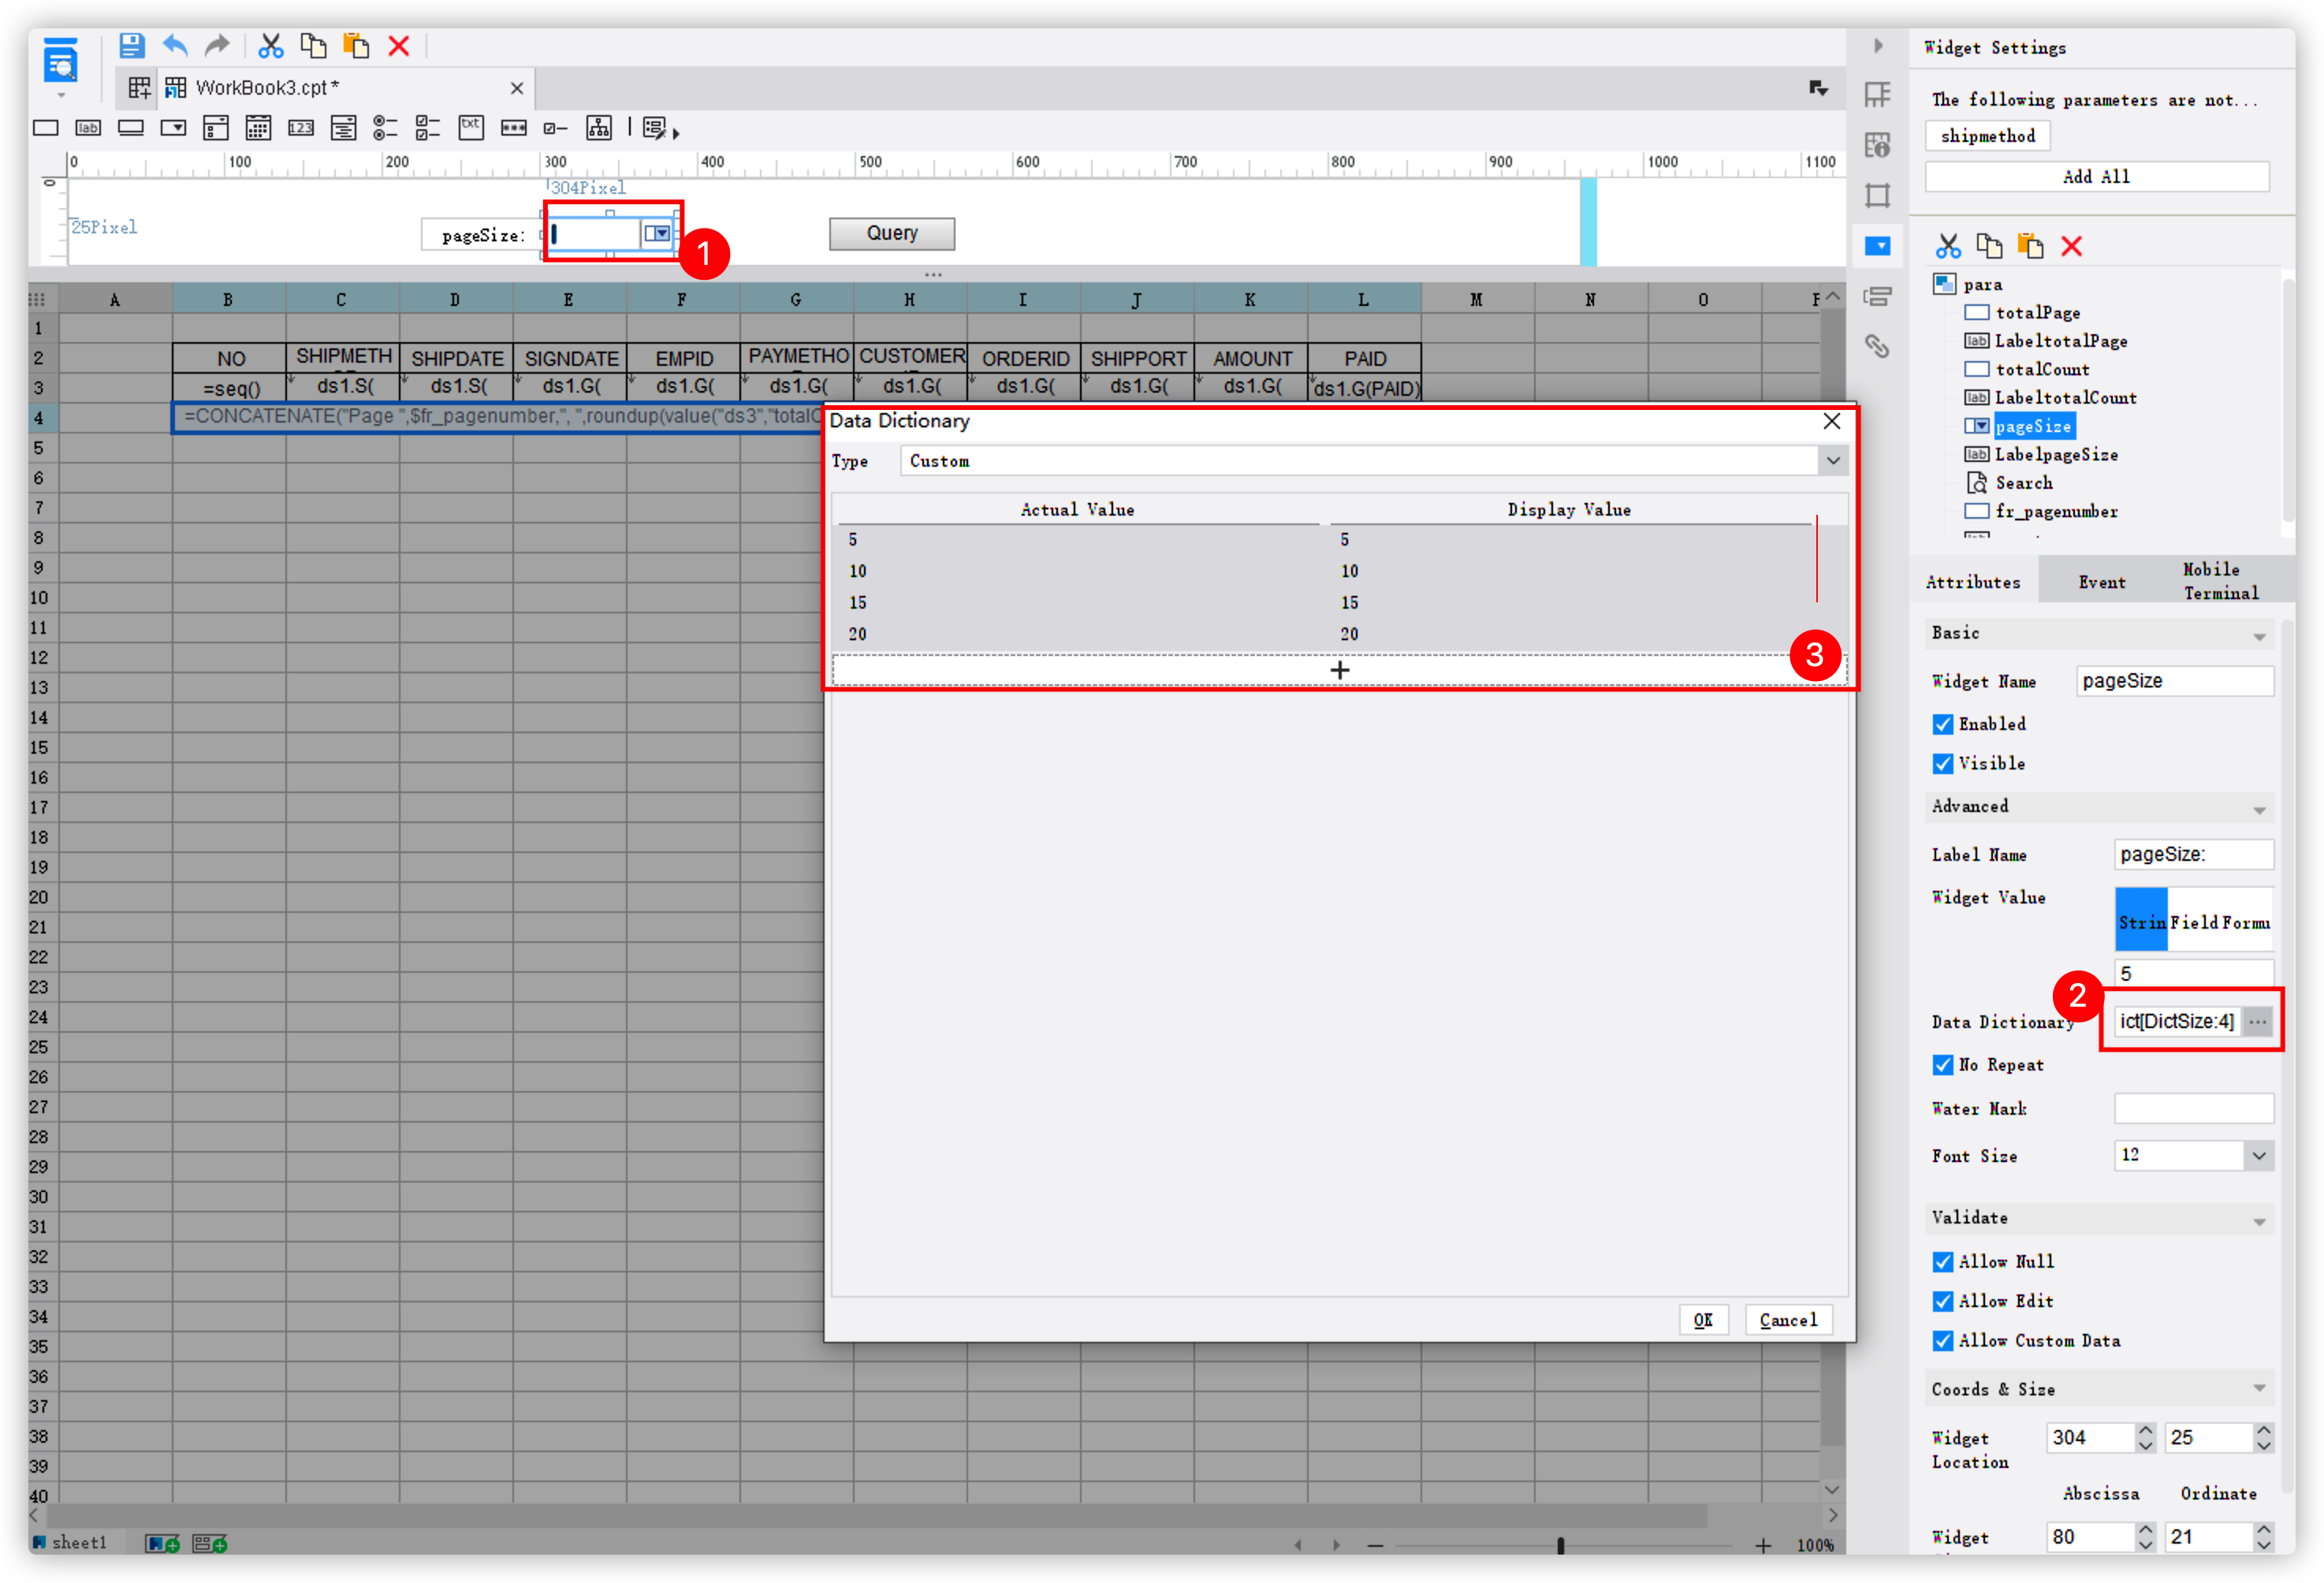Disable the Allow Null validation
The width and height of the screenshot is (2324, 1583).
[1943, 1261]
